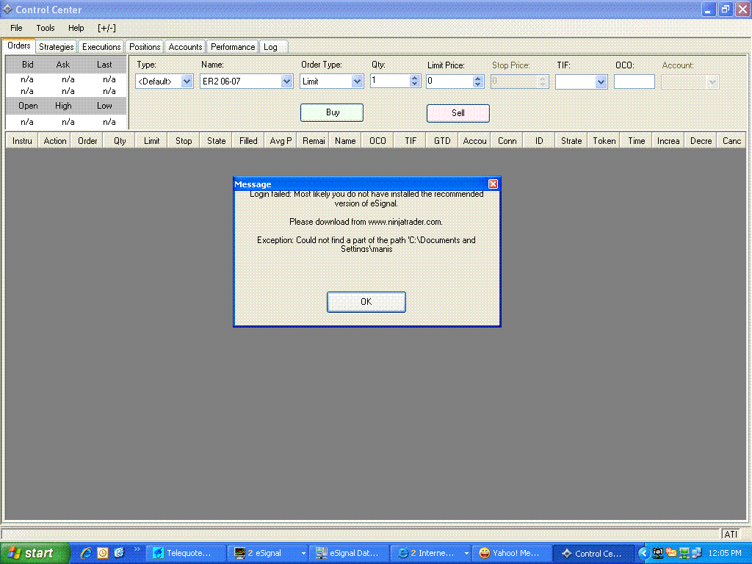This screenshot has width=752, height=564.
Task: Click OK in the Message dialog
Action: click(x=366, y=302)
